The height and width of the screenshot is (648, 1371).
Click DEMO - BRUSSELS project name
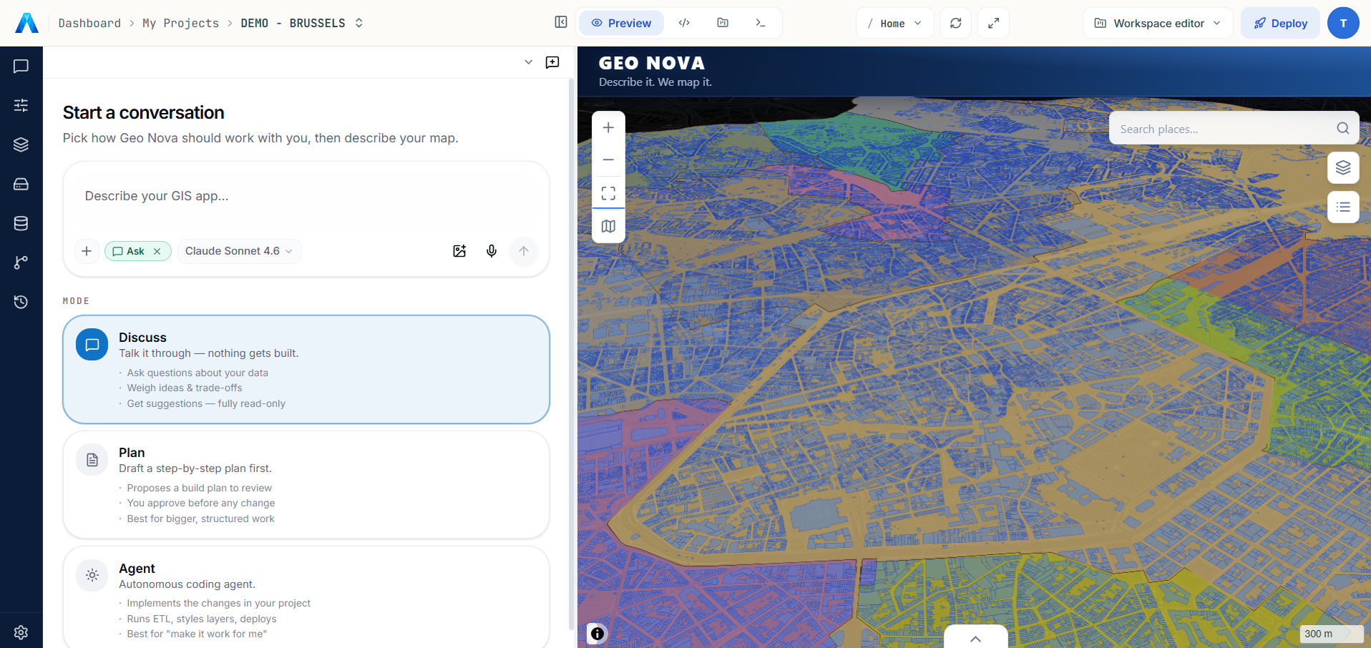293,23
